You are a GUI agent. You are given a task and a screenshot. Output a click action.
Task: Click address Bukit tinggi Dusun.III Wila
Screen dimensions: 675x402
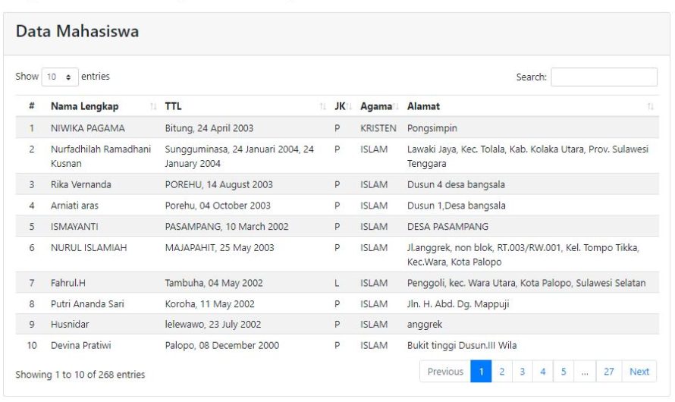[462, 346]
